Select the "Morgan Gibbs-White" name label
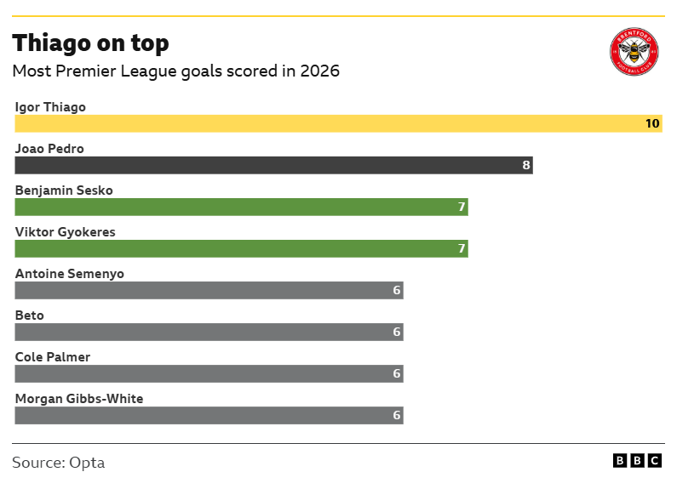Screen dimensions: 677x489 pos(79,399)
